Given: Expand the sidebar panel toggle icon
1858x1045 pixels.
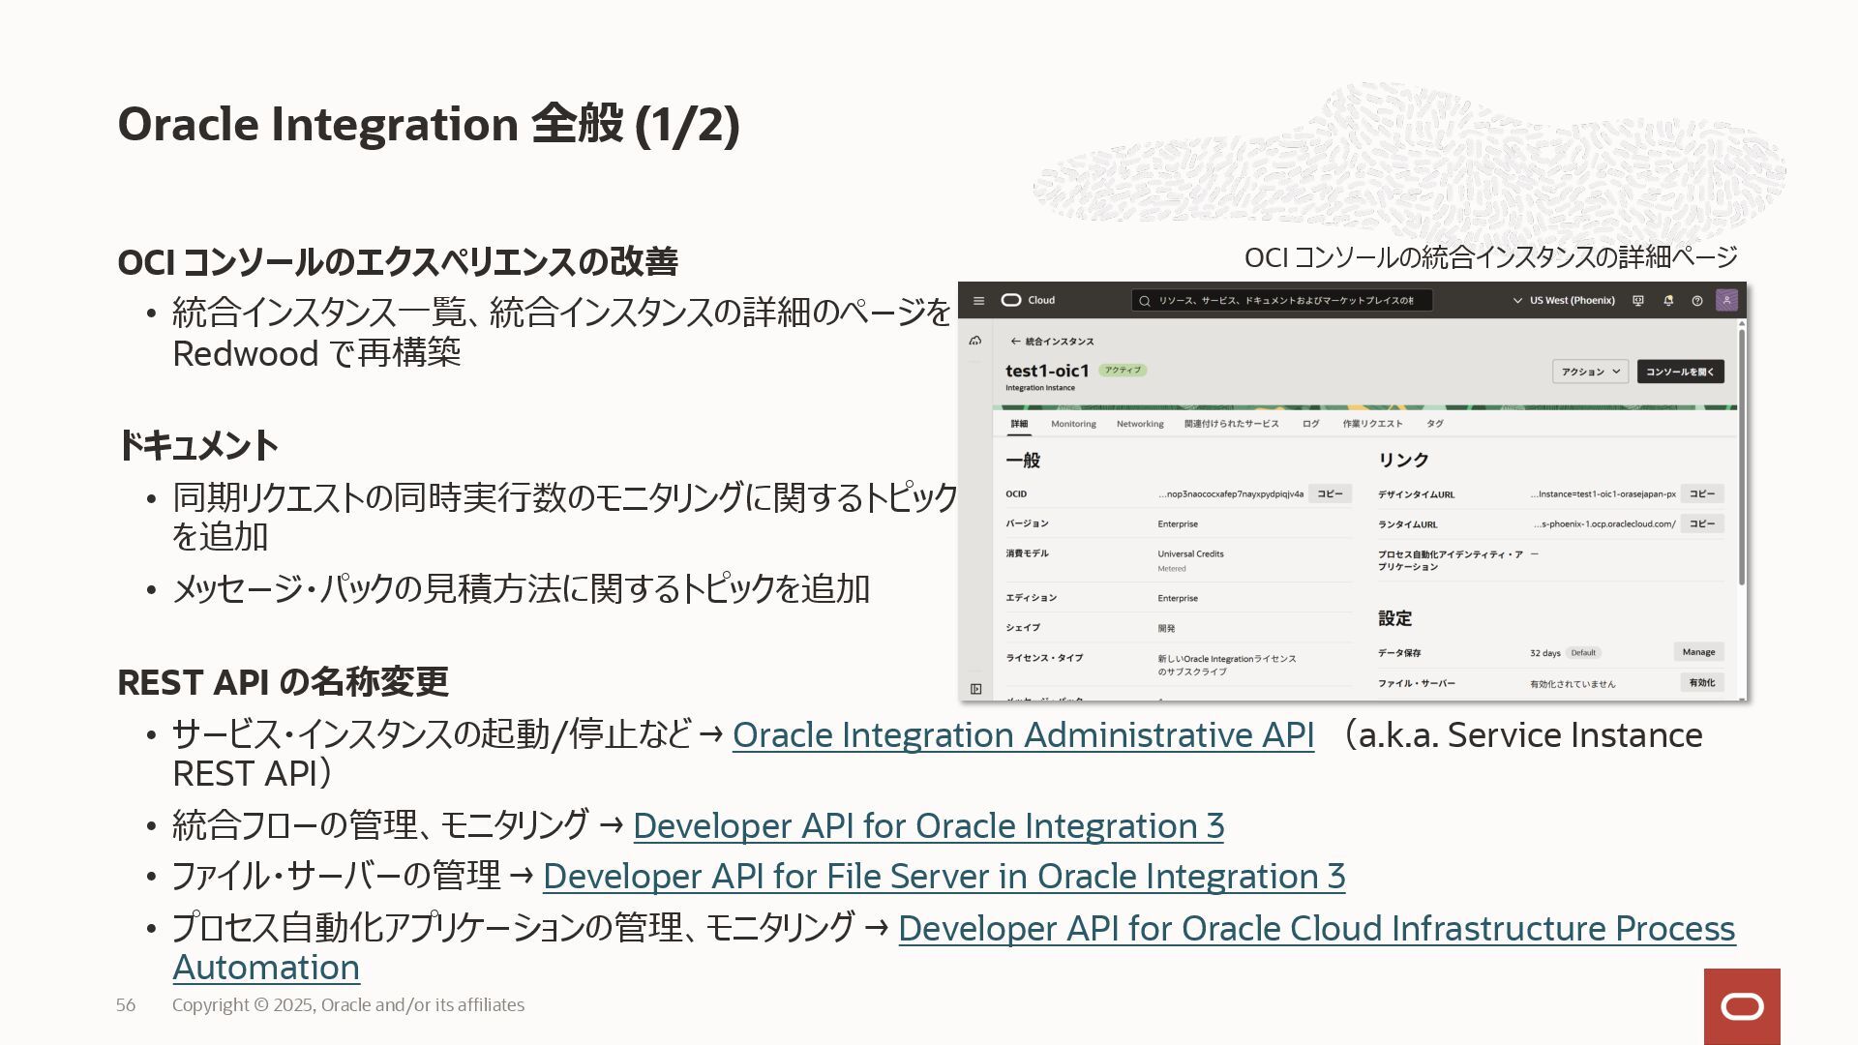Looking at the screenshot, I should point(975,689).
